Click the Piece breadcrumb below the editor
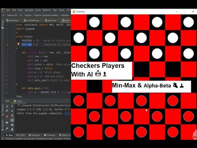197x148 pixels. (x=19, y=97)
